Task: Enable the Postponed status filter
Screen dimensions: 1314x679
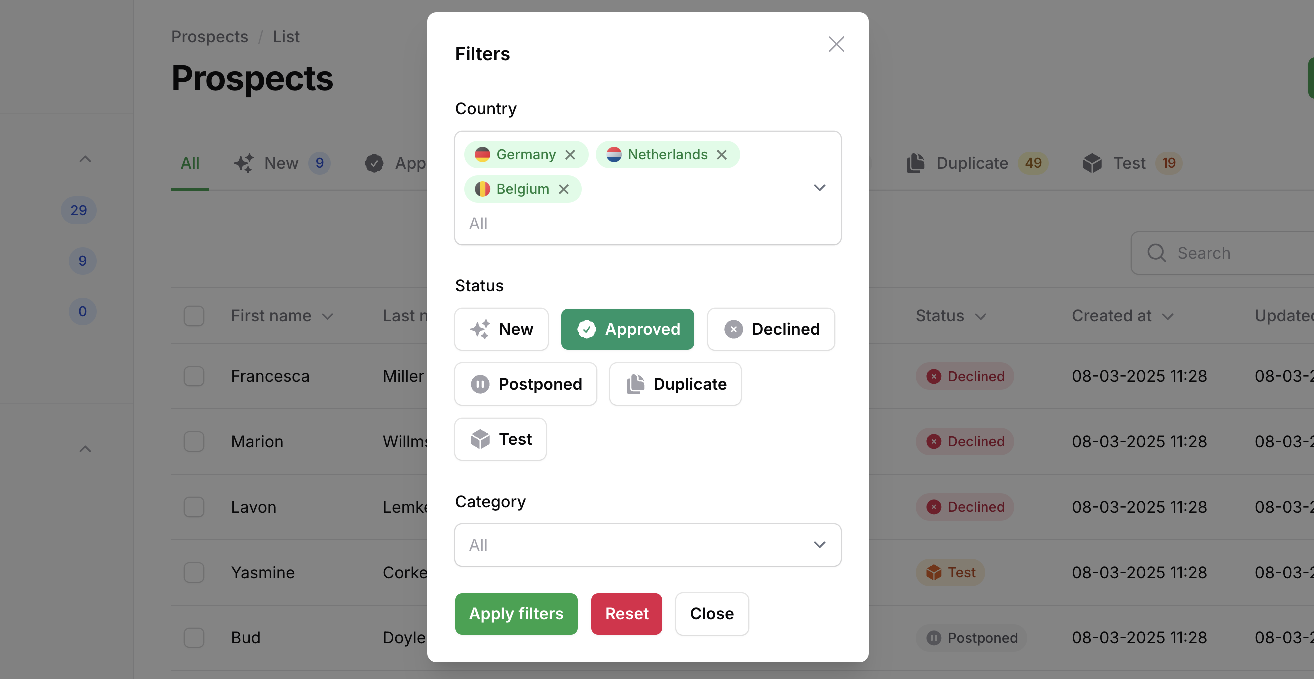Action: (525, 384)
